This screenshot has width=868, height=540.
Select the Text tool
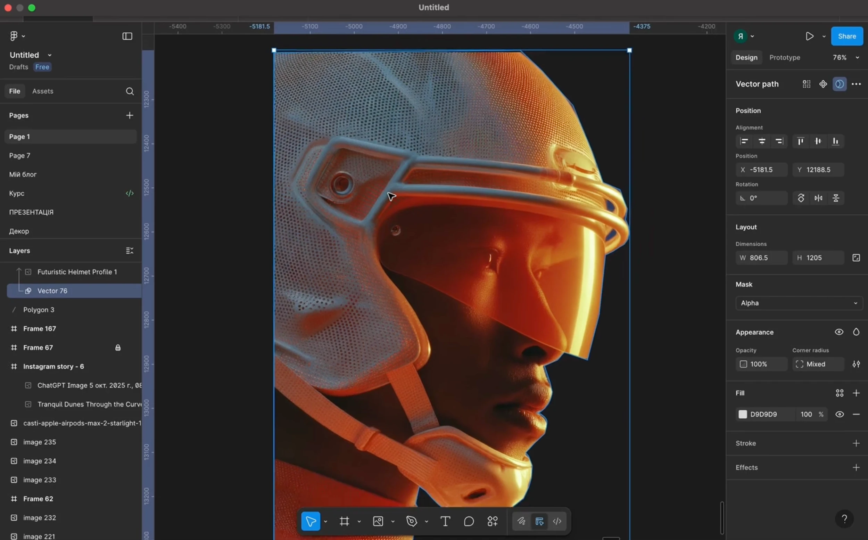[x=445, y=521]
